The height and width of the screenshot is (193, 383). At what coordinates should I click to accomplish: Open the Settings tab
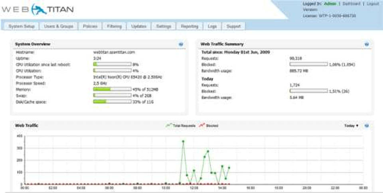(164, 26)
